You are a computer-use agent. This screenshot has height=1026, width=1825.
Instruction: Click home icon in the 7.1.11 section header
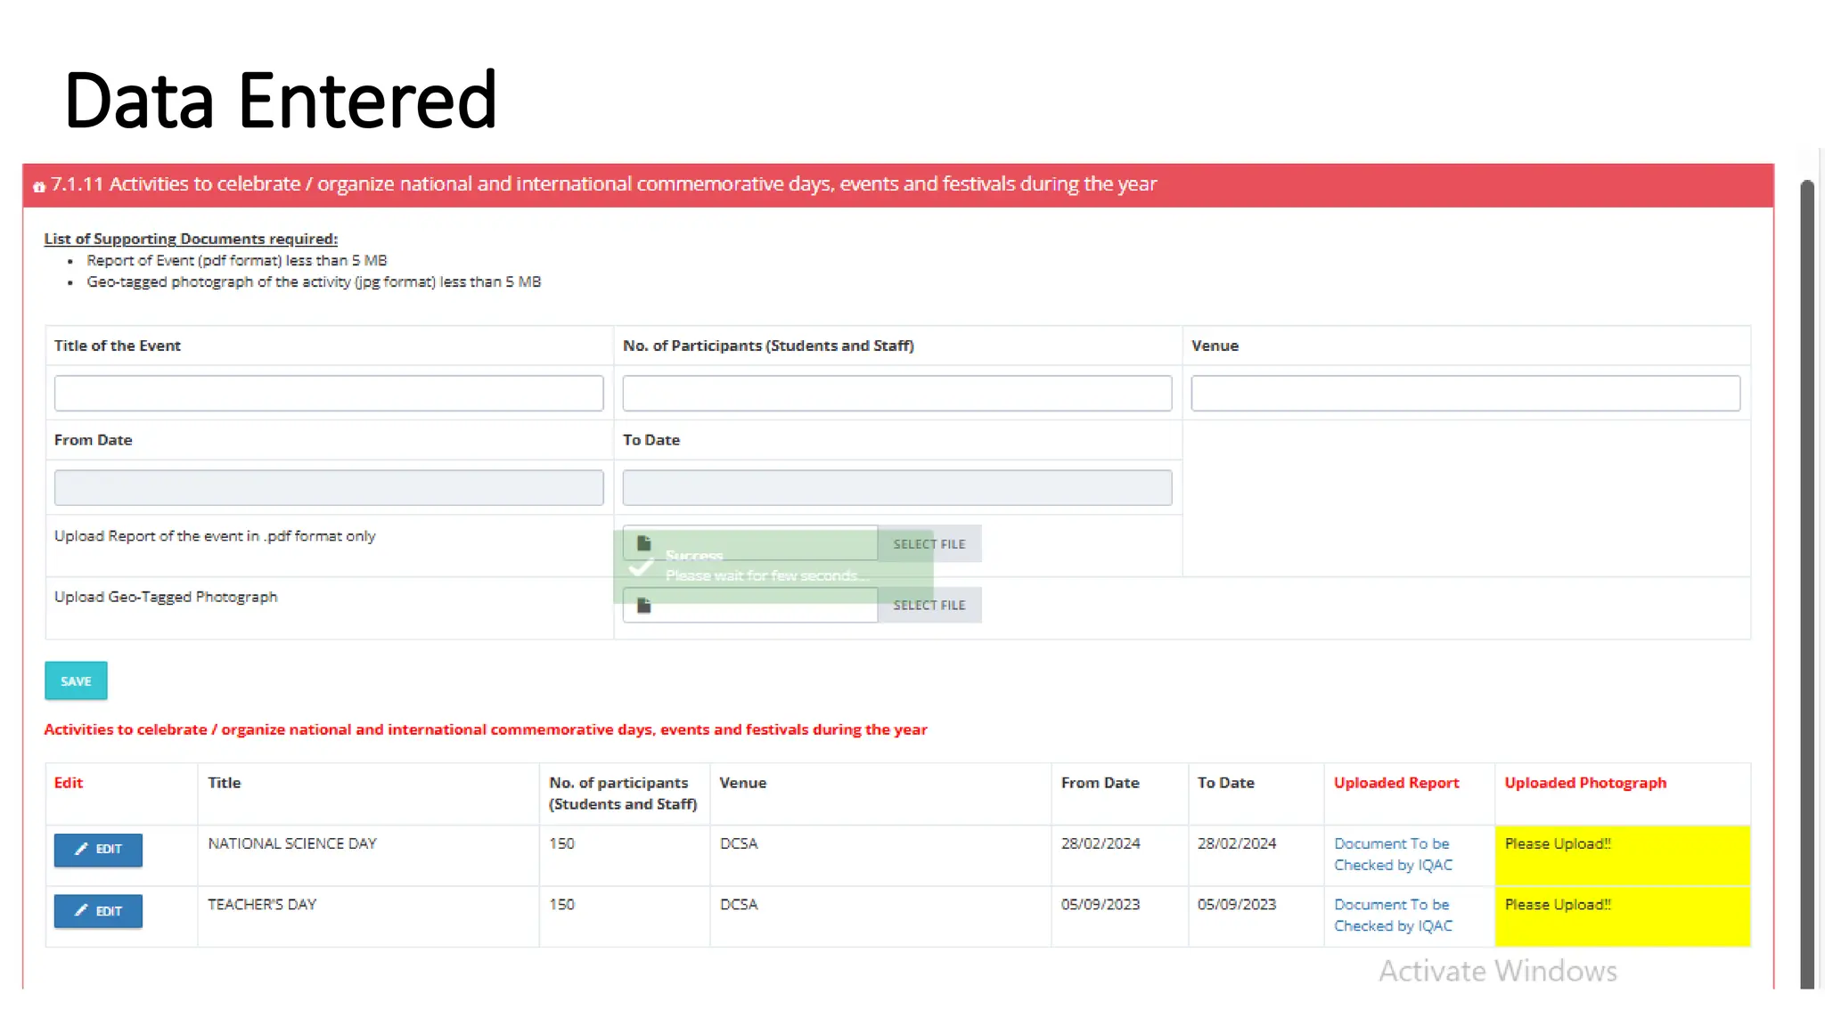coord(39,186)
